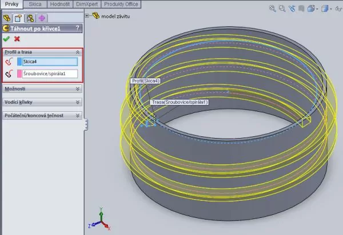Image resolution: width=343 pixels, height=235 pixels.
Task: Click Previous View icon in view toolbar
Action: click(x=291, y=9)
